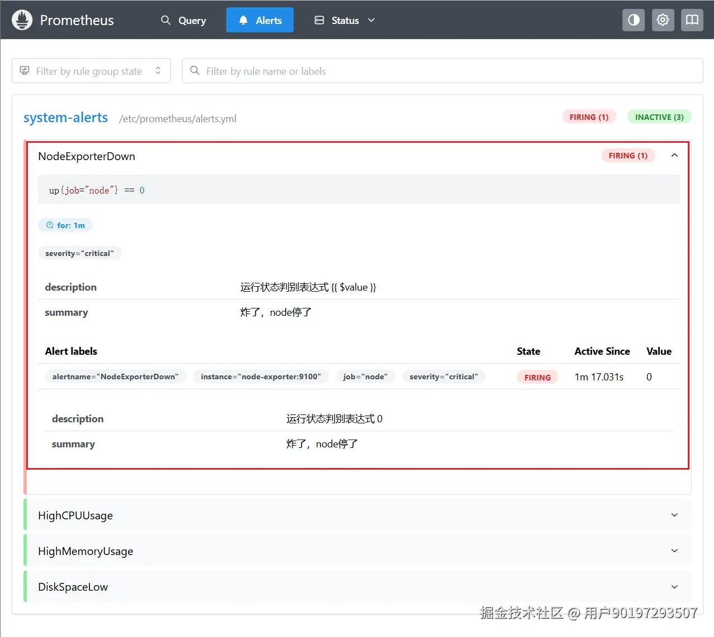Image resolution: width=714 pixels, height=637 pixels.
Task: Click the NodeExporterDown rule name
Action: click(87, 156)
